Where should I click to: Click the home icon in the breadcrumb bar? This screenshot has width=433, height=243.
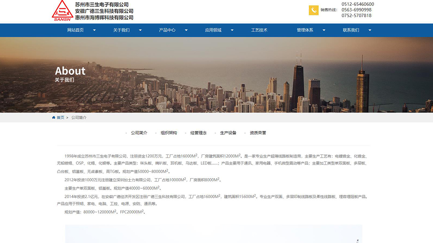click(x=53, y=117)
